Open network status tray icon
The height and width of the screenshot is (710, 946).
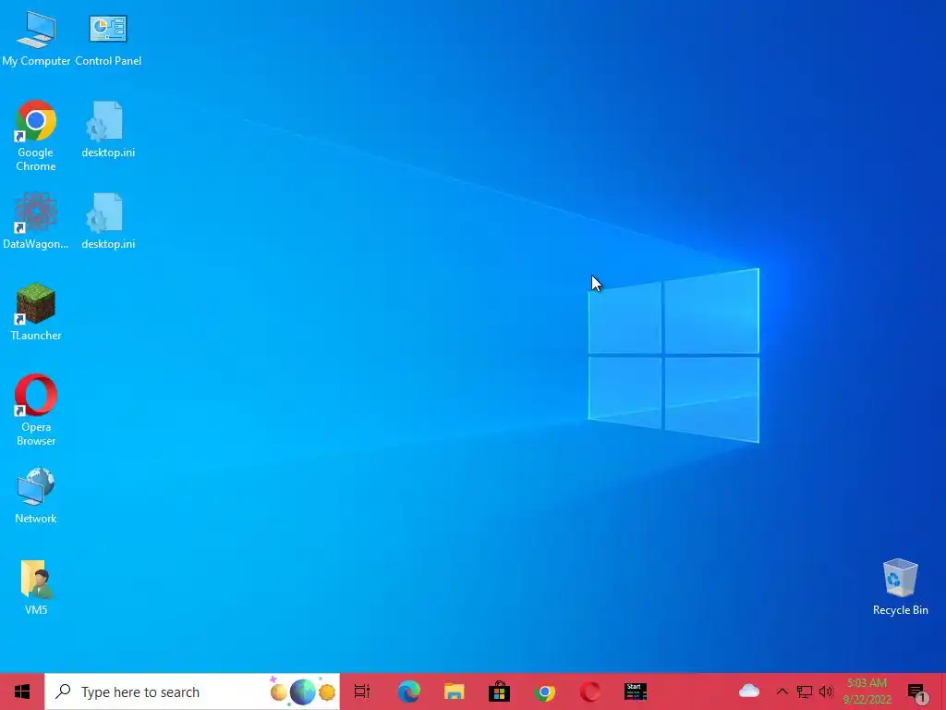(x=805, y=692)
